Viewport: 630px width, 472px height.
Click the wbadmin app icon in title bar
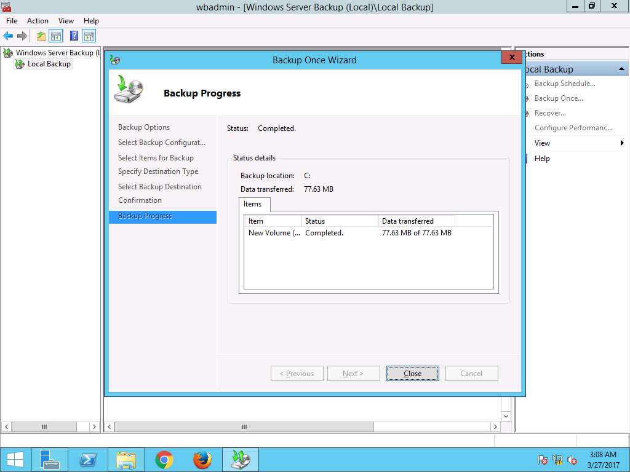(6, 6)
